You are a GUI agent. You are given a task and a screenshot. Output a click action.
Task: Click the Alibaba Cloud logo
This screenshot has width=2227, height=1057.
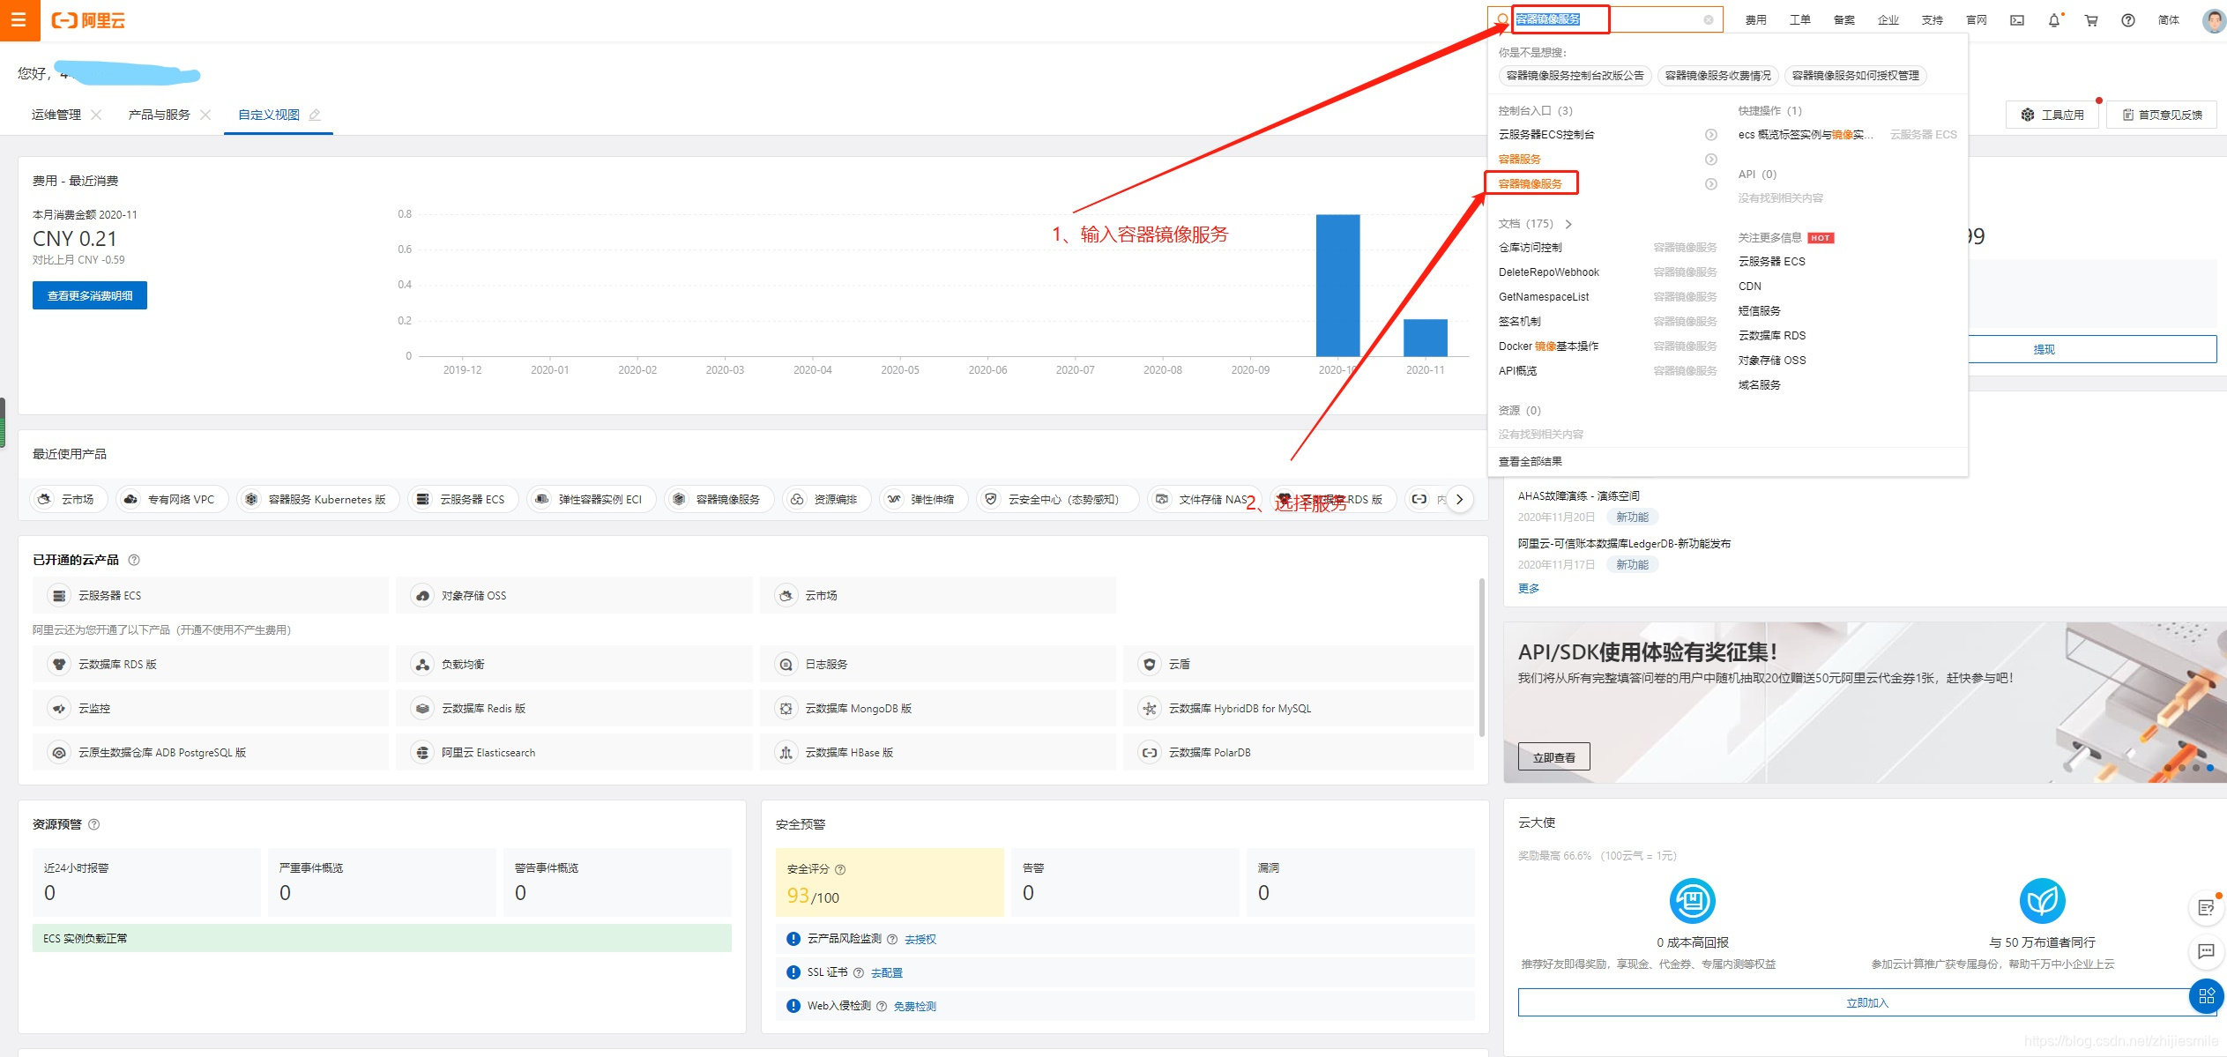pyautogui.click(x=88, y=20)
